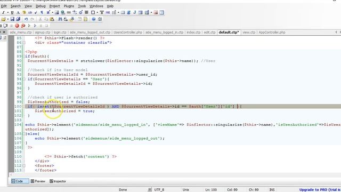Open Find with the binoculars icon
This screenshot has height=192, width=341.
click(x=60, y=19)
